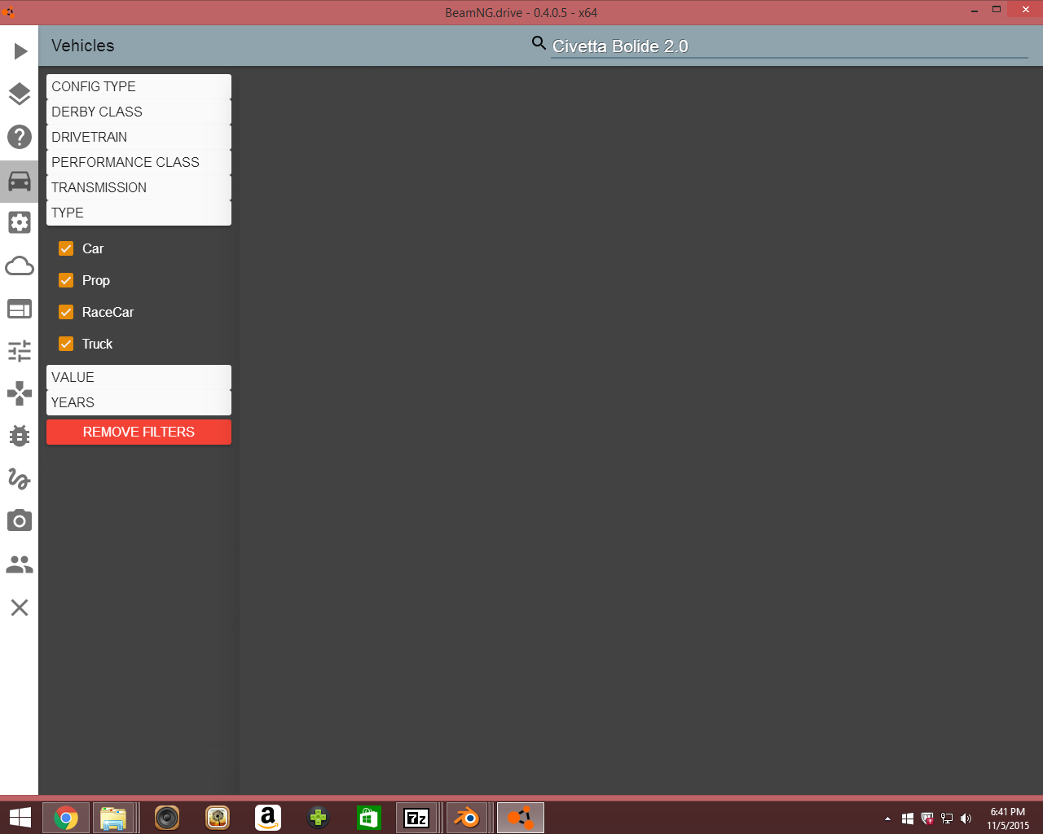Viewport: 1043px width, 834px height.
Task: Collapse the TYPE filter section
Action: 139,213
